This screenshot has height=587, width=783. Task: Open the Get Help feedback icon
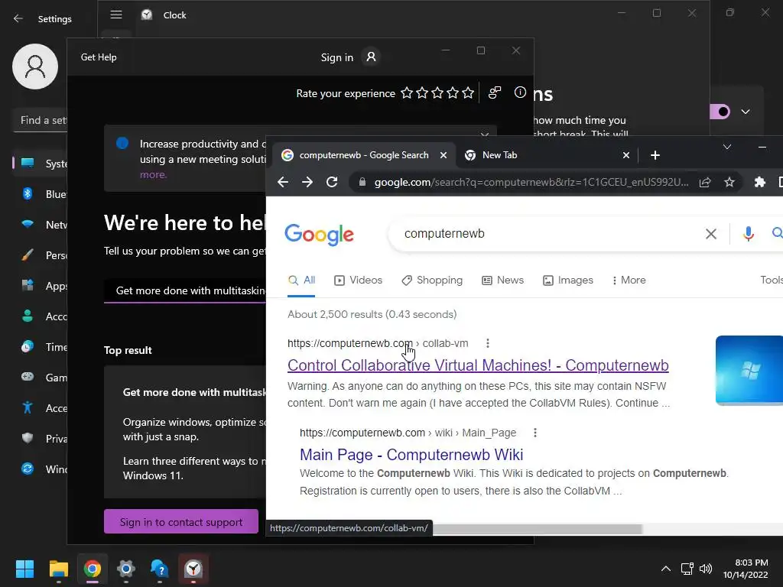click(x=495, y=92)
